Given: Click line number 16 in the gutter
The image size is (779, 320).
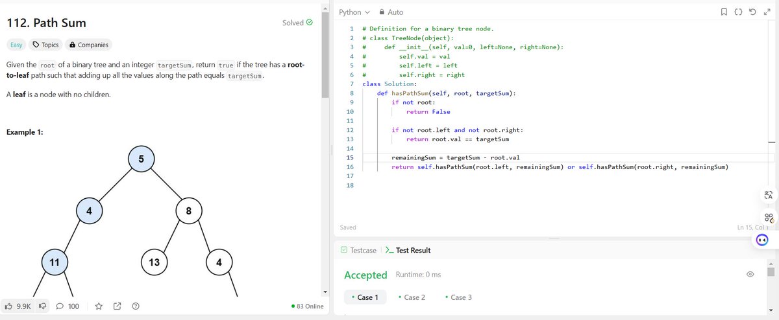Looking at the screenshot, I should 350,167.
